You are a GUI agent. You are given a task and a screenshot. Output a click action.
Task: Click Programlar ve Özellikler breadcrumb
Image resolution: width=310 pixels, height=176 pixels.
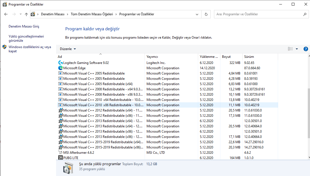point(137,14)
